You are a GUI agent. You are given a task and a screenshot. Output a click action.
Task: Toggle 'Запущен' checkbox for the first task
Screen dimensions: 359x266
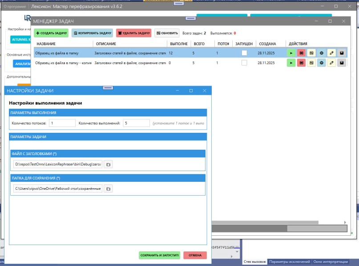[244, 53]
